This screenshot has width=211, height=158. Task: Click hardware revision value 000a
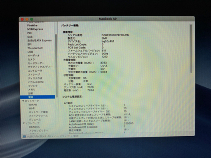[x=105, y=53]
